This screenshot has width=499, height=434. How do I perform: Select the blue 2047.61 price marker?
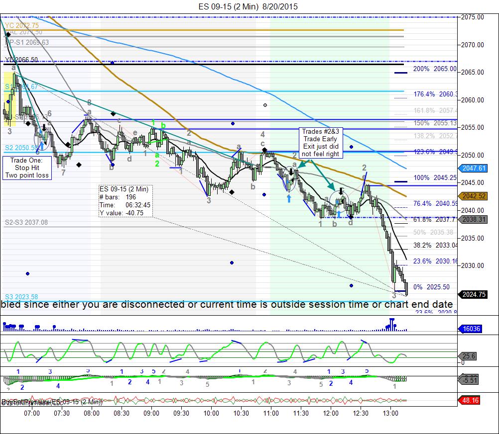point(473,168)
